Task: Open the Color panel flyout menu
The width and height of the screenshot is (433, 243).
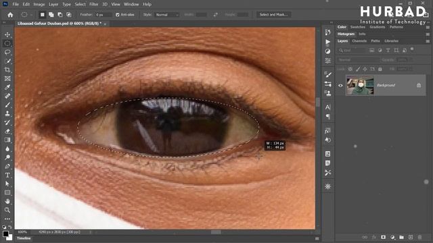Action: tap(428, 27)
